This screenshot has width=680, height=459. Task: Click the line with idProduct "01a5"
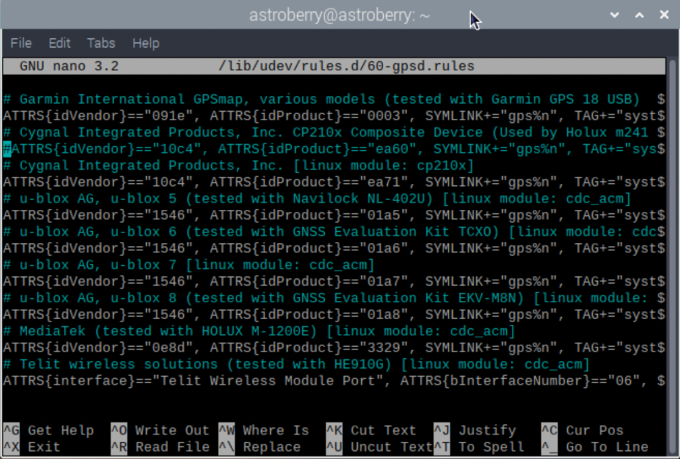click(x=334, y=215)
